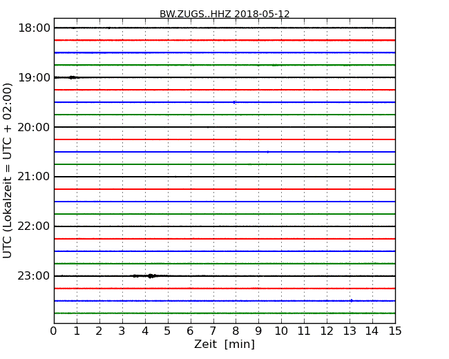449x359 pixels.
Task: Select x-axis tick label 11
Action: 304,331
